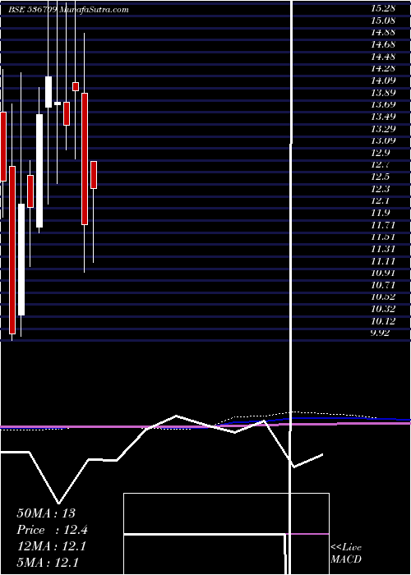Click the 12.9 axis label
The width and height of the screenshot is (411, 575).
pyautogui.click(x=381, y=153)
